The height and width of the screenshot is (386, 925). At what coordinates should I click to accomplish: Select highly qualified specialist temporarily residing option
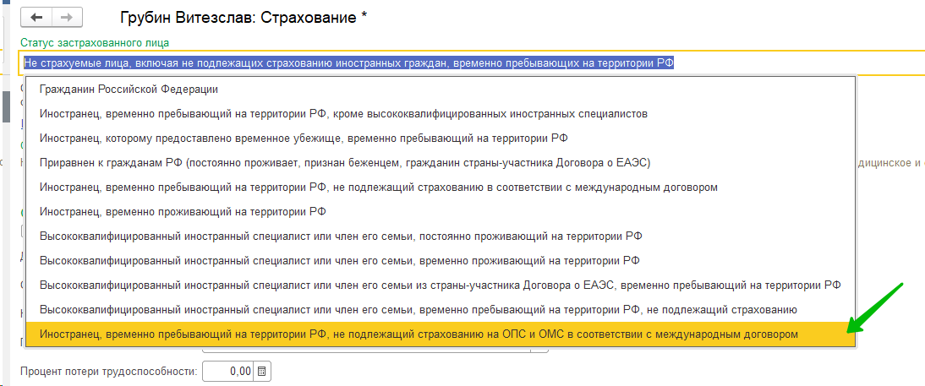click(x=339, y=260)
